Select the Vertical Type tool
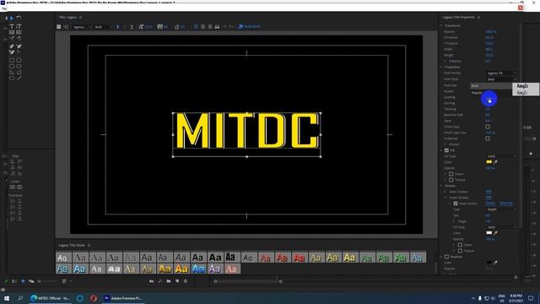Screen dimensions: 540x304 tap(19, 26)
